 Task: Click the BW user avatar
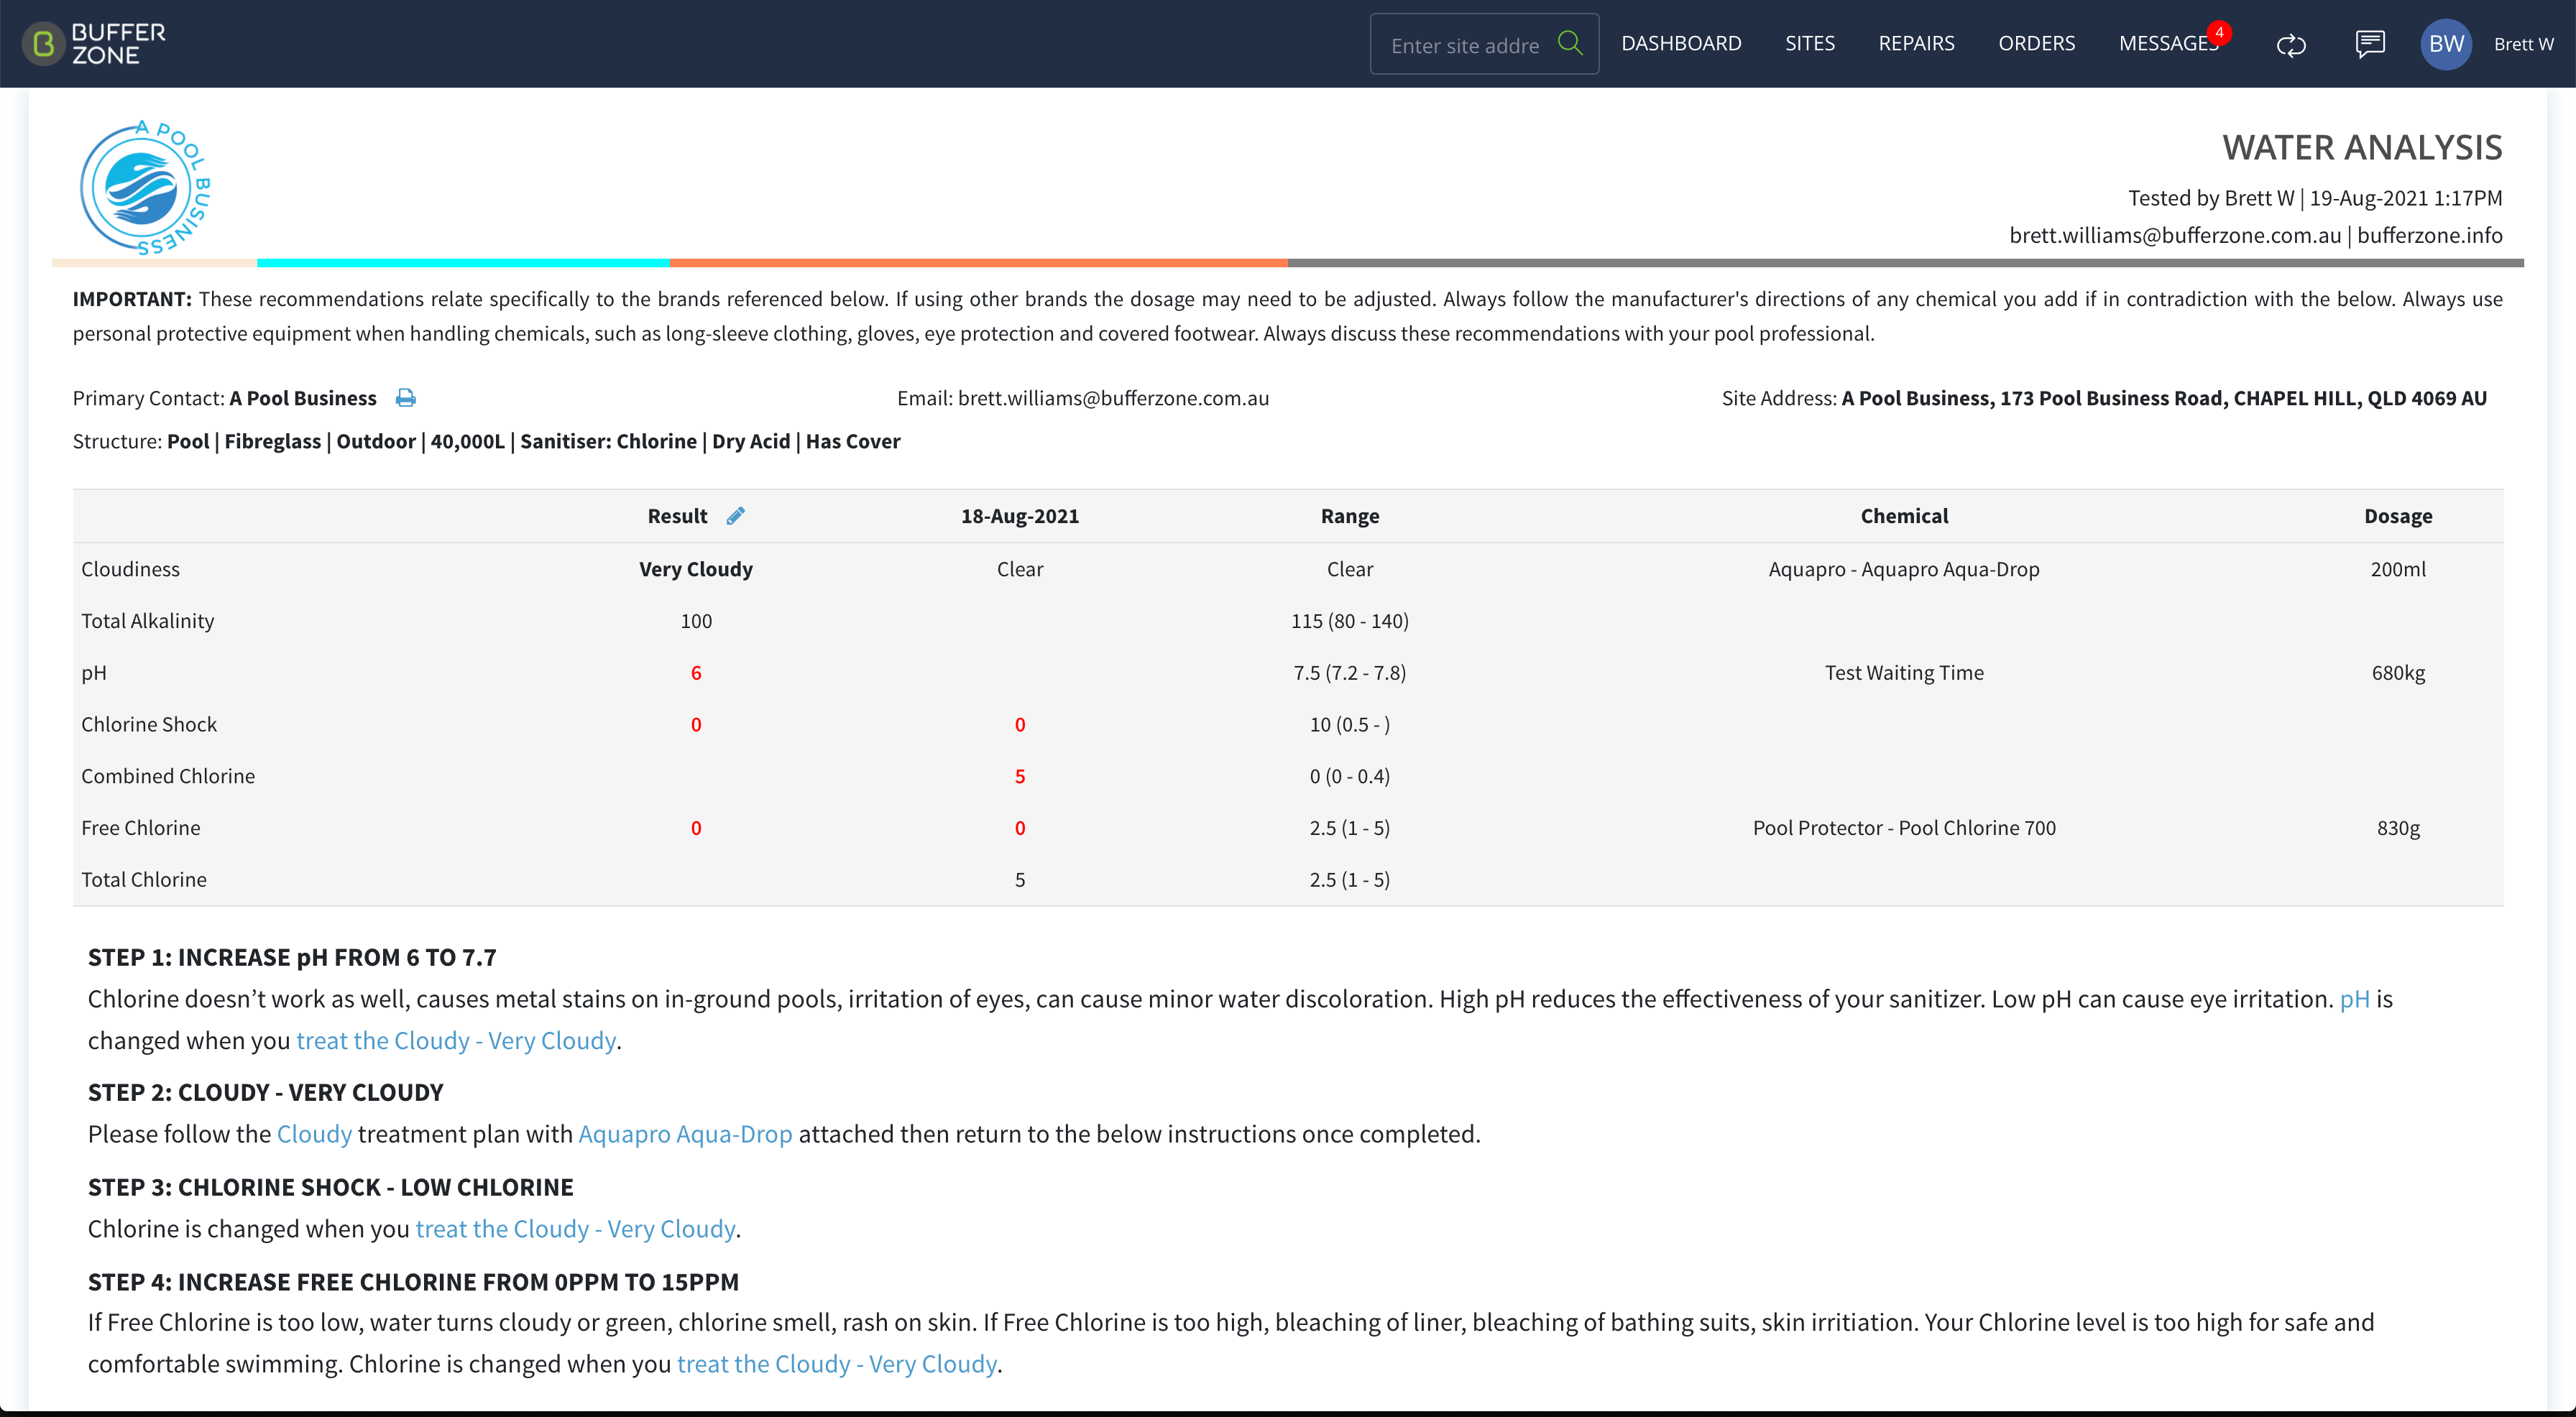(x=2446, y=44)
